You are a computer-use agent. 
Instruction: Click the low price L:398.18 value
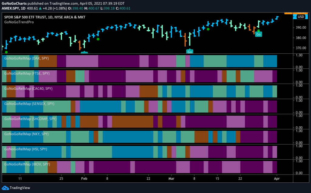point(108,8)
